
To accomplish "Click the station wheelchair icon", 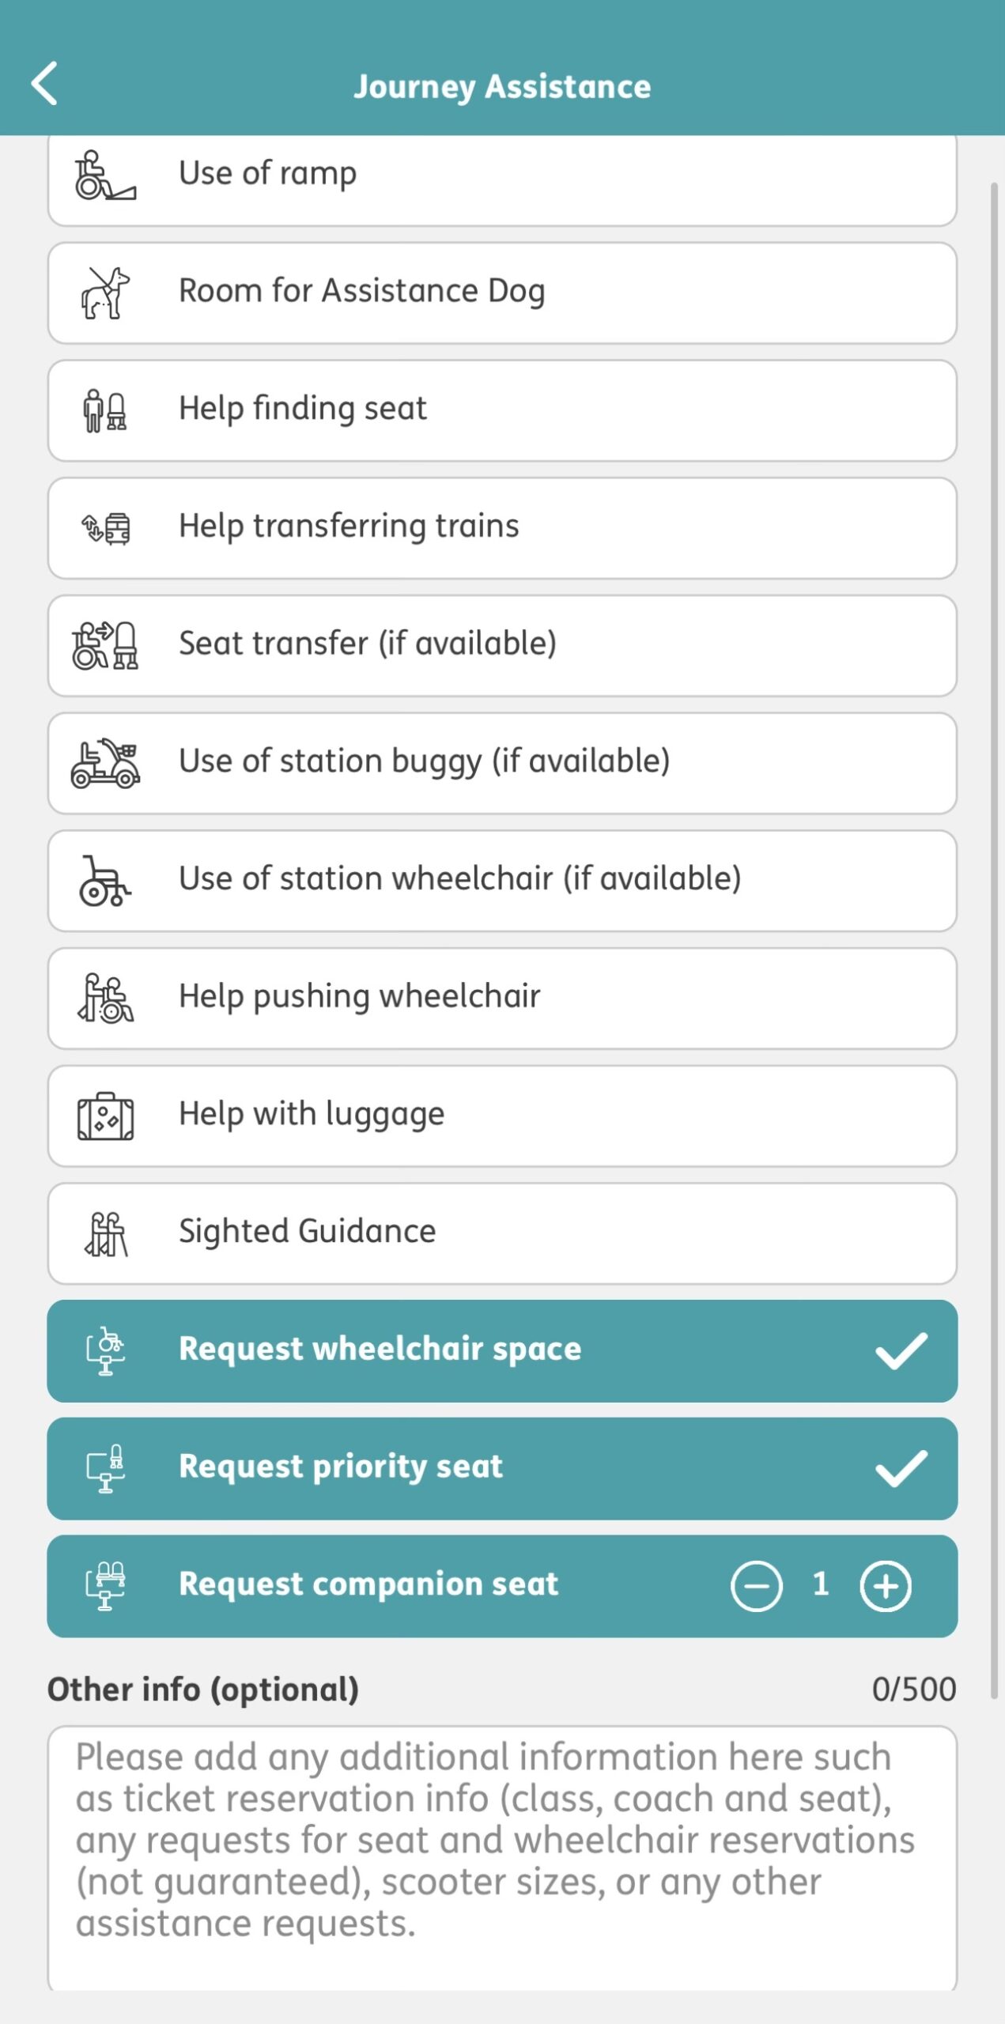I will click(107, 880).
